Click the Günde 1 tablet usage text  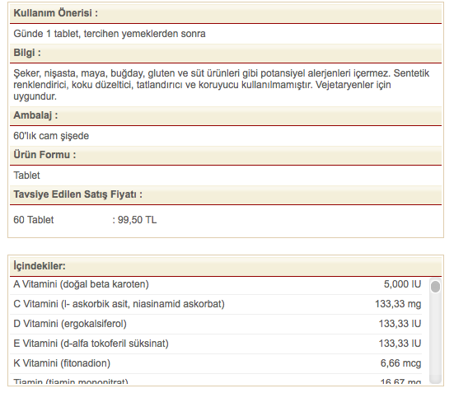(110, 34)
